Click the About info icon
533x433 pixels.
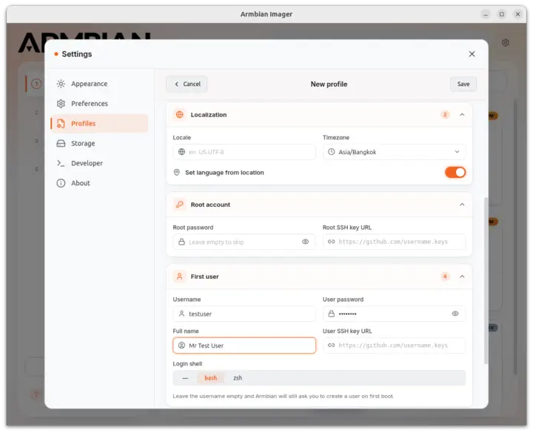pyautogui.click(x=61, y=183)
